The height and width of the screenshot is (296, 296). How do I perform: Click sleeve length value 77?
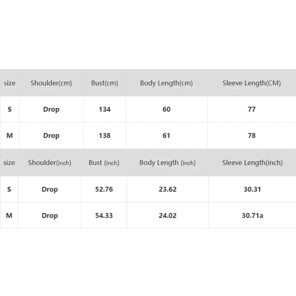pos(252,109)
